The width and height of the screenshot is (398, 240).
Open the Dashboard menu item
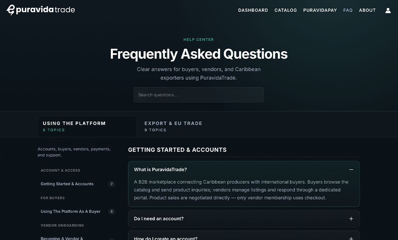(x=253, y=10)
